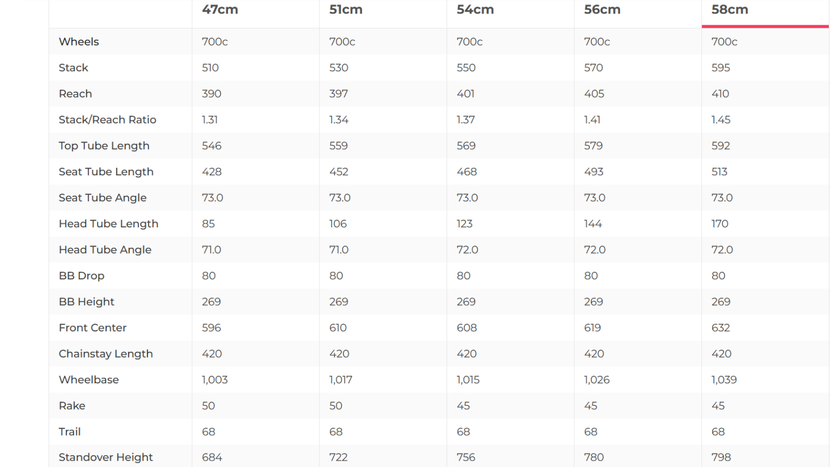Click the Wheels row label
This screenshot has width=830, height=467.
[x=79, y=42]
